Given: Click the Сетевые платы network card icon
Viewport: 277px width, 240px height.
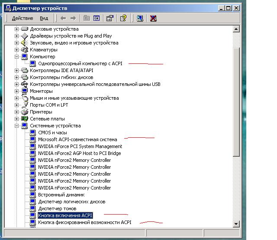Looking at the screenshot, I should click(x=25, y=119).
